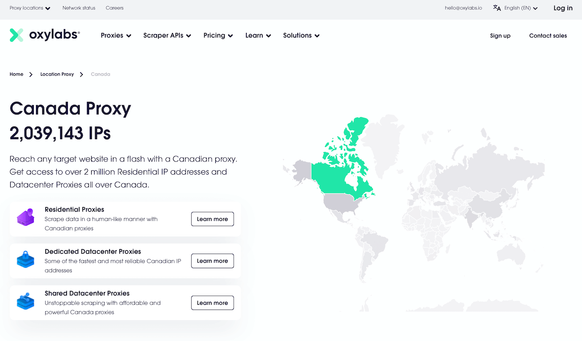Open Contact sales
This screenshot has width=582, height=341.
point(548,35)
